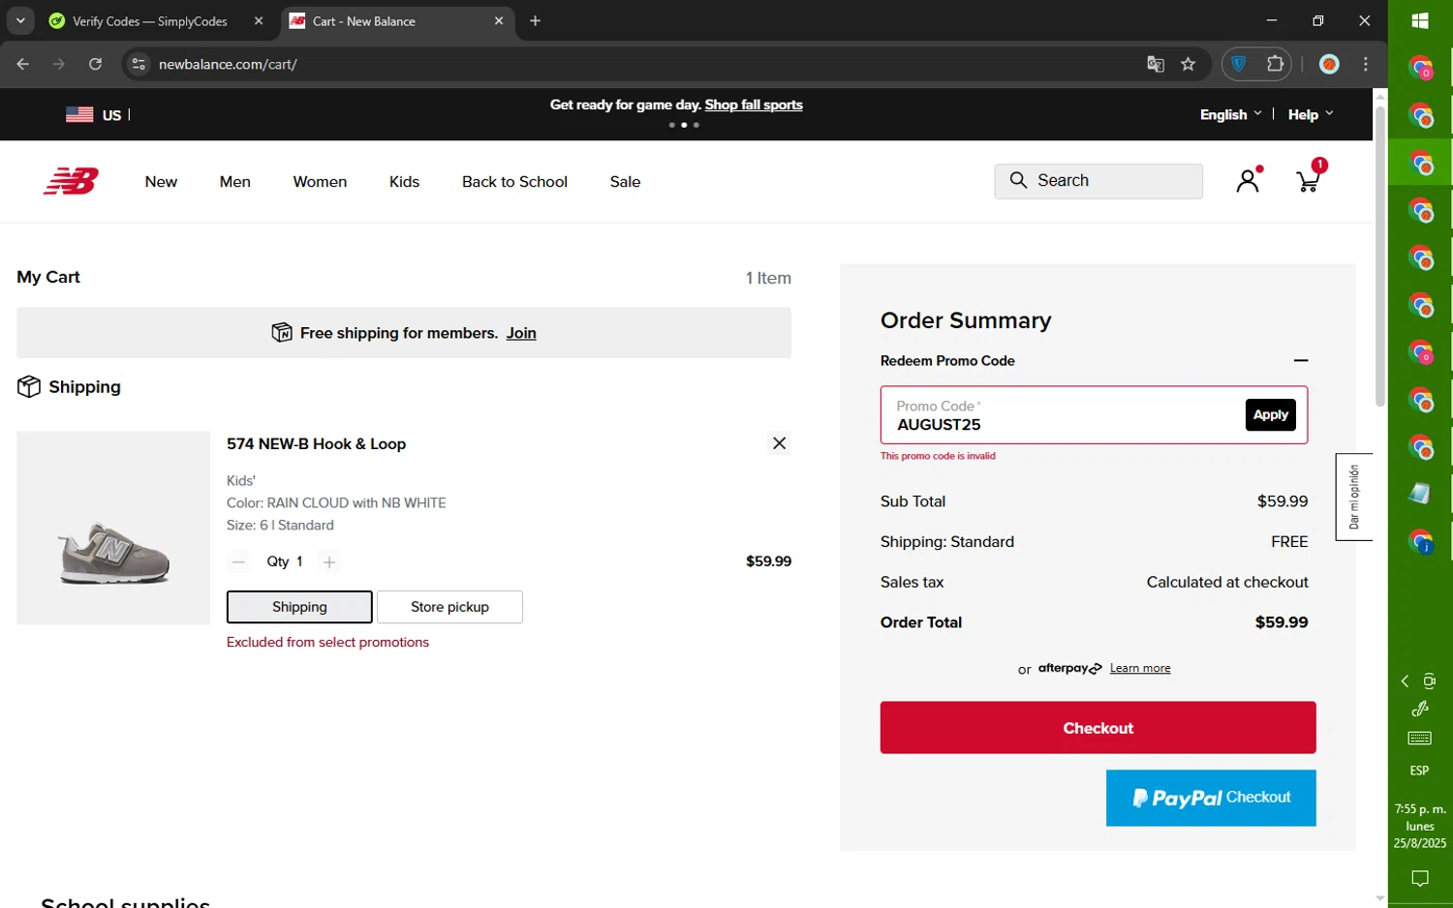Click the Excluded from select promotions text
The height and width of the screenshot is (908, 1453).
click(x=327, y=642)
